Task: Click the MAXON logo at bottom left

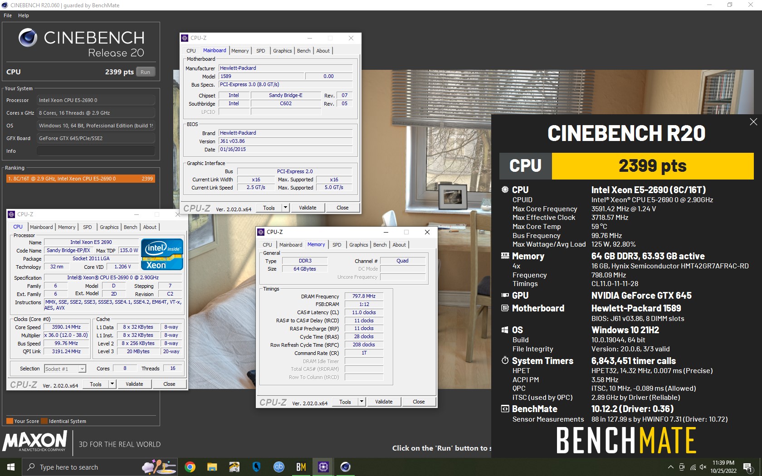Action: pyautogui.click(x=35, y=441)
